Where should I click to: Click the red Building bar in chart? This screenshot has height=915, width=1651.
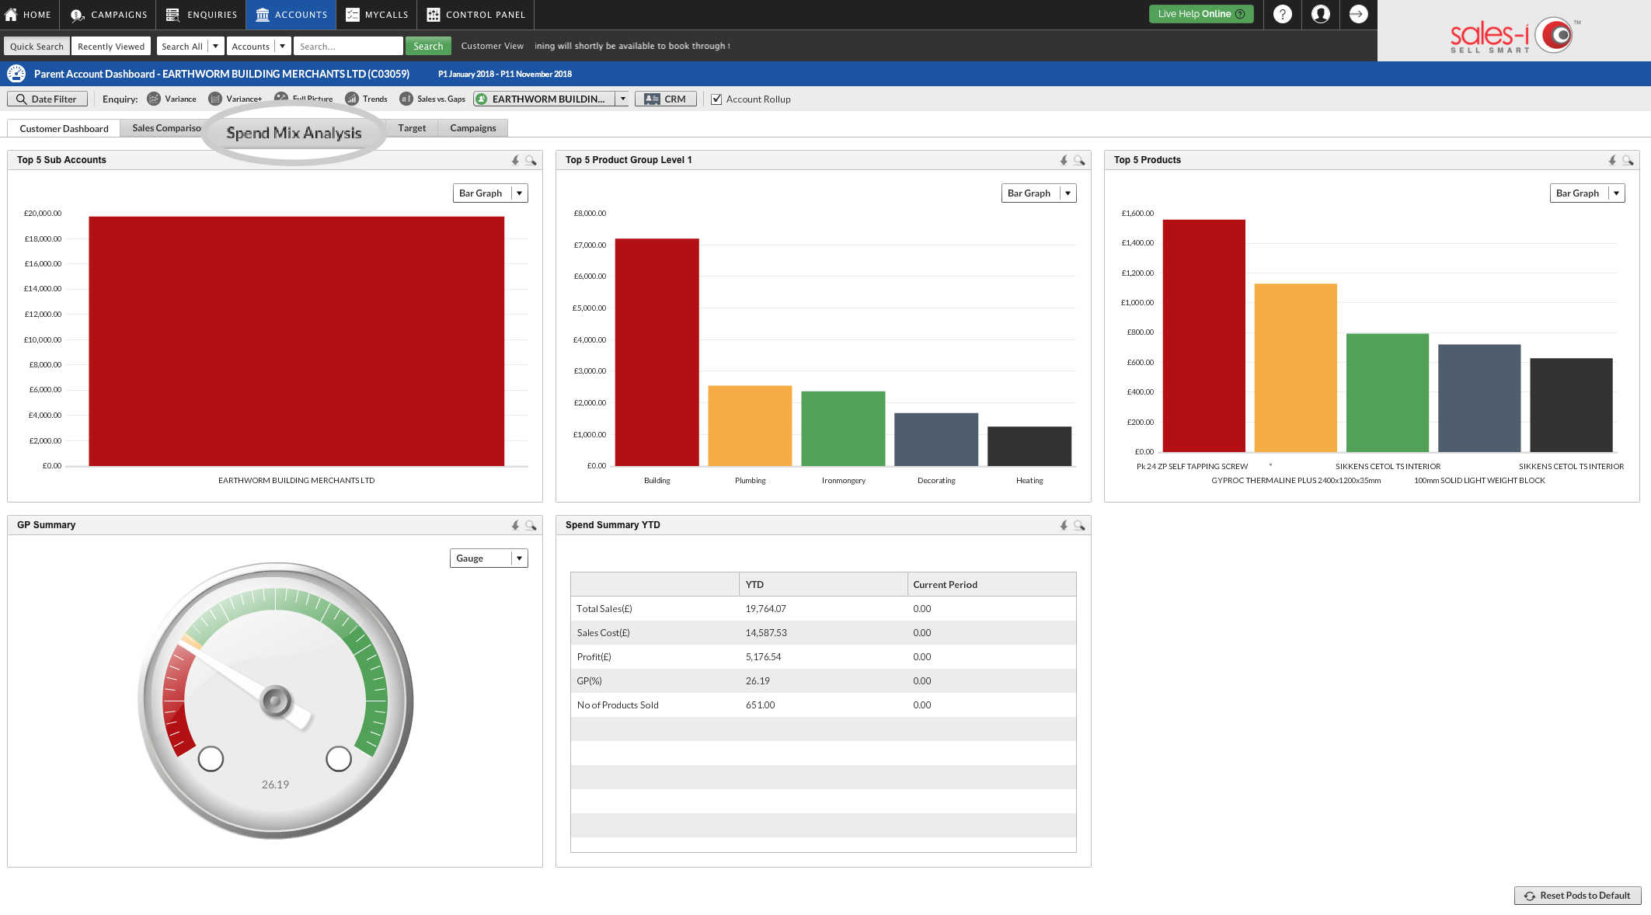[x=657, y=352]
